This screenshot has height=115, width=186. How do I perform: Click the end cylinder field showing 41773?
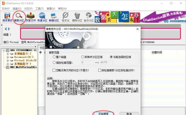coord(106,62)
